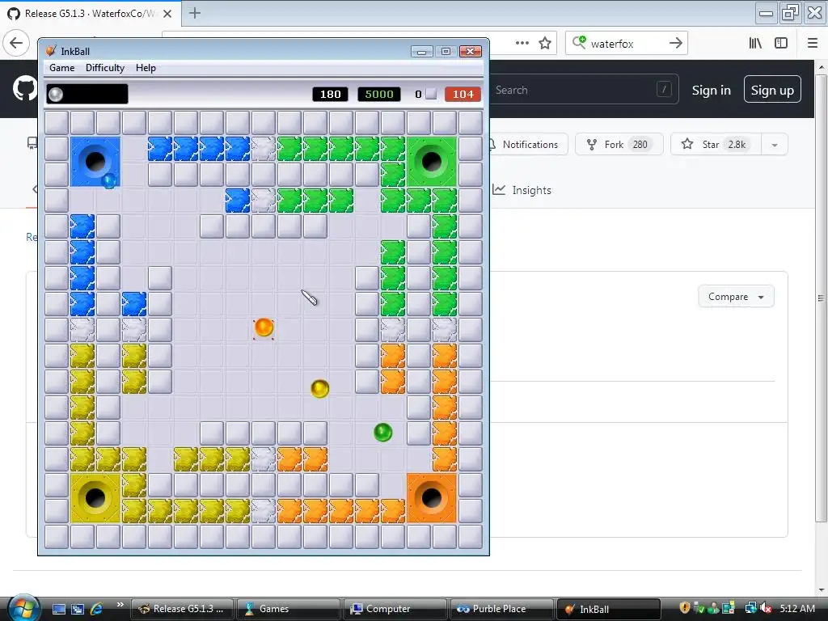Image resolution: width=828 pixels, height=621 pixels.
Task: Open a new browser tab
Action: click(x=194, y=13)
